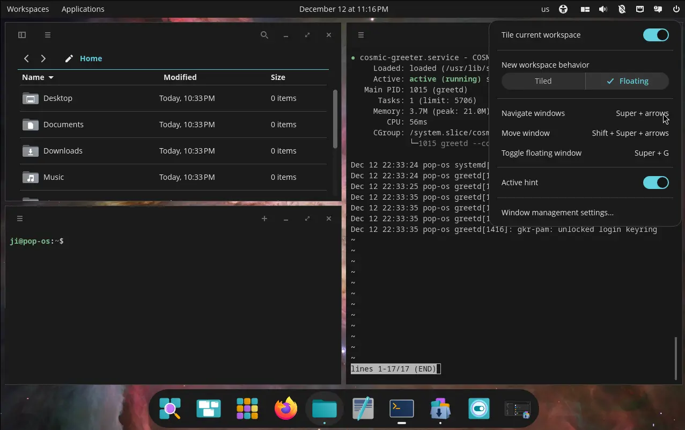
Task: Open the bottom-left terminal's hamburger menu
Action: pos(20,218)
